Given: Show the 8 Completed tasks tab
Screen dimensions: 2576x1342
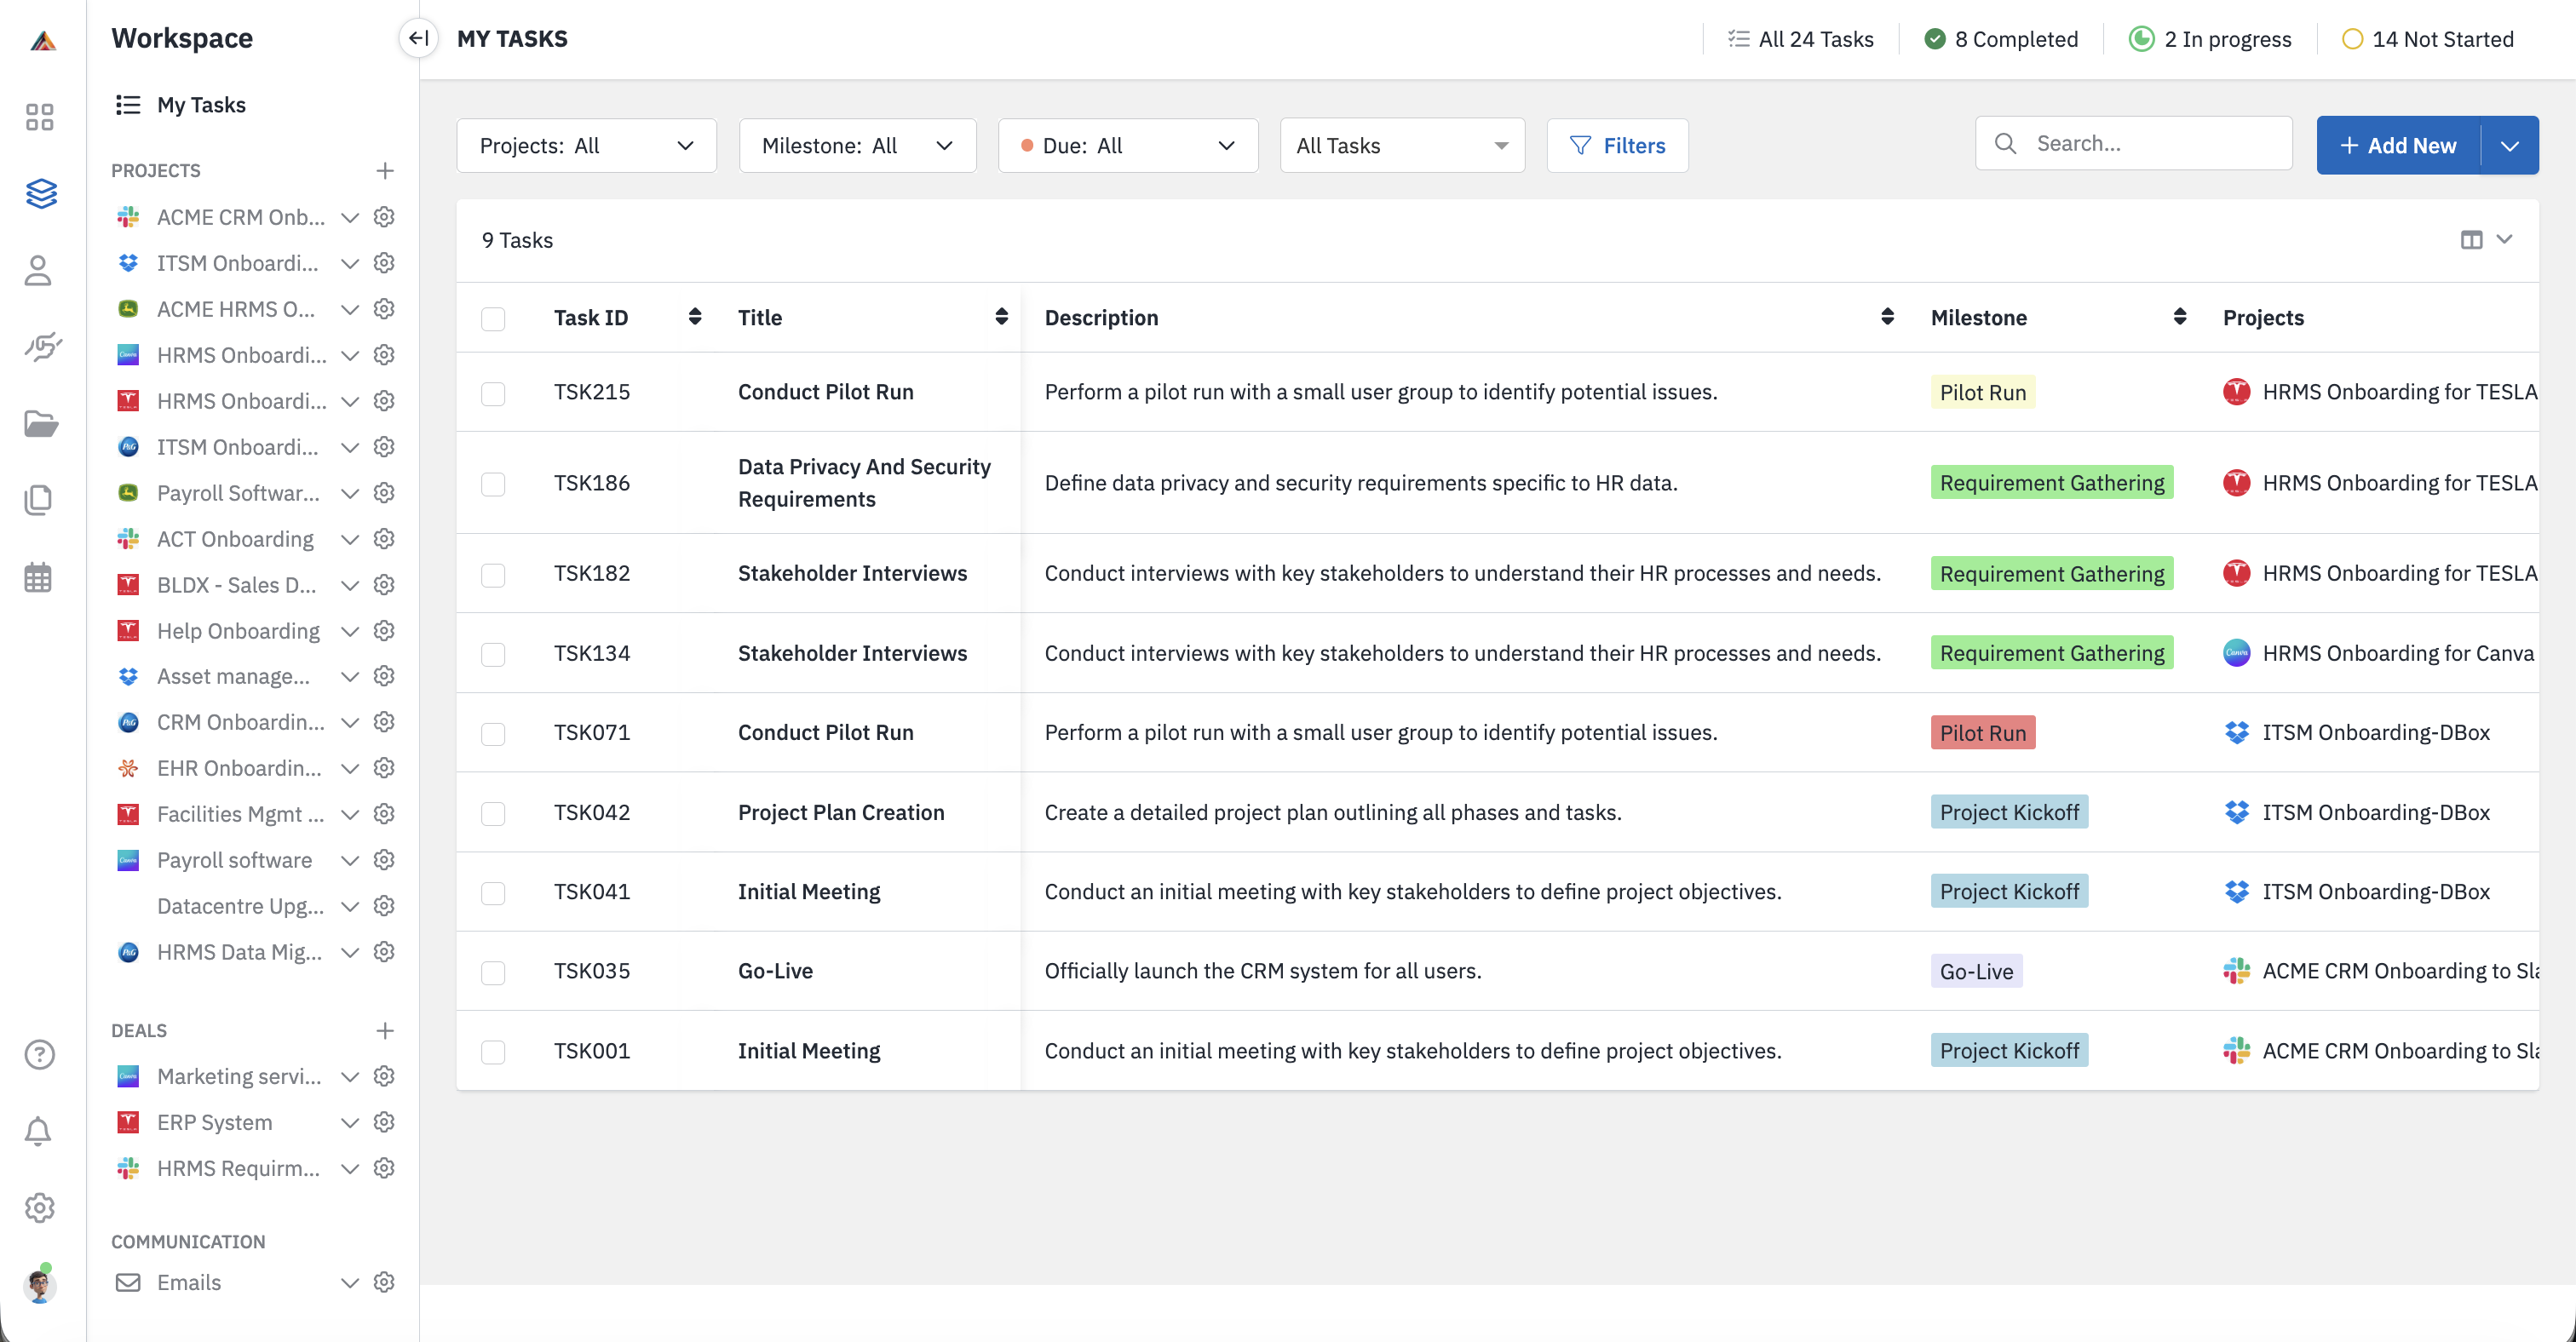Looking at the screenshot, I should (2001, 39).
